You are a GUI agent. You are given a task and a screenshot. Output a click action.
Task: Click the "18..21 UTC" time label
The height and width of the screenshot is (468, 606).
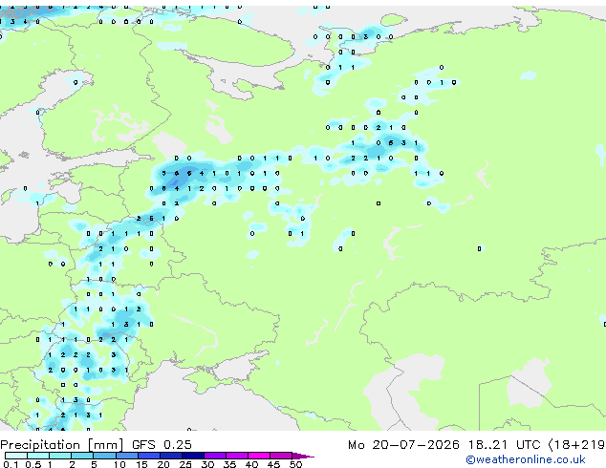tap(504, 445)
